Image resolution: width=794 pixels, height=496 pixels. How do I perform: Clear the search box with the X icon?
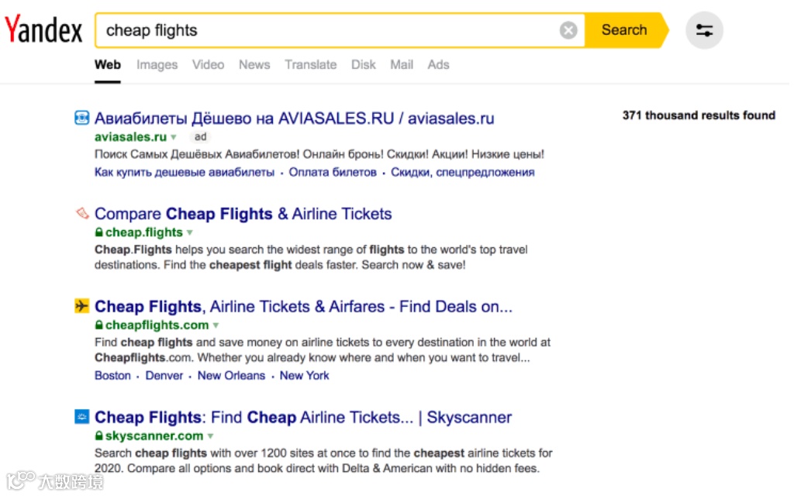[x=568, y=30]
